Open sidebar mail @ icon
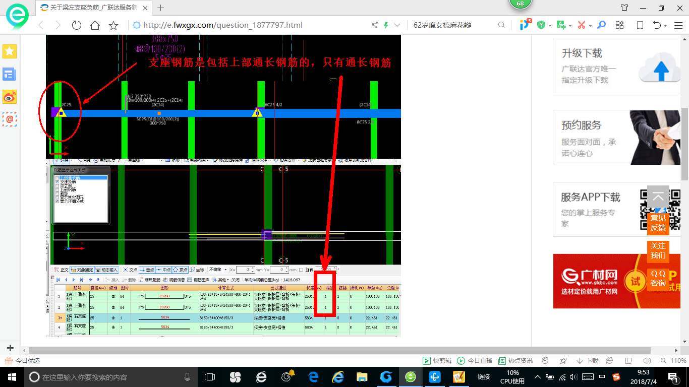The height and width of the screenshot is (387, 689). pos(10,119)
